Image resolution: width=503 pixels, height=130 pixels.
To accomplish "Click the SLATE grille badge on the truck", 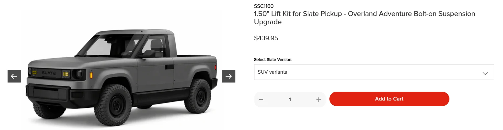I will pyautogui.click(x=49, y=73).
